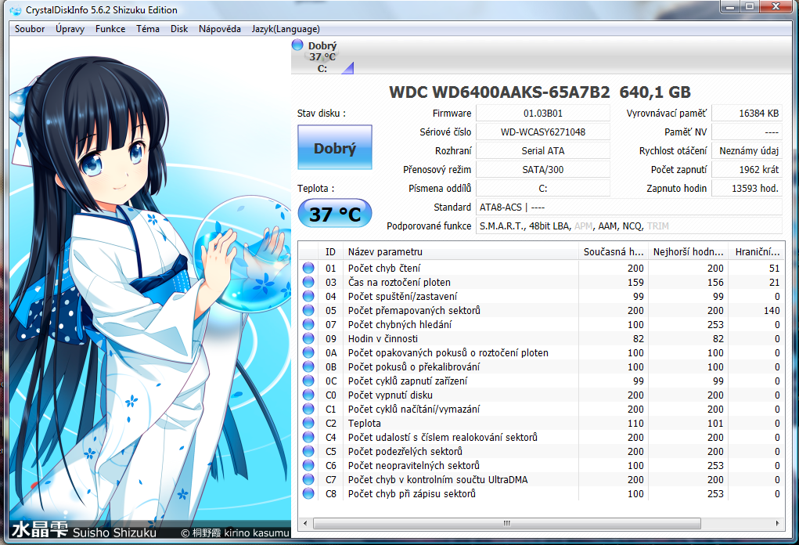
Task: Click the Nejhorší hodn... column header
Action: [689, 252]
